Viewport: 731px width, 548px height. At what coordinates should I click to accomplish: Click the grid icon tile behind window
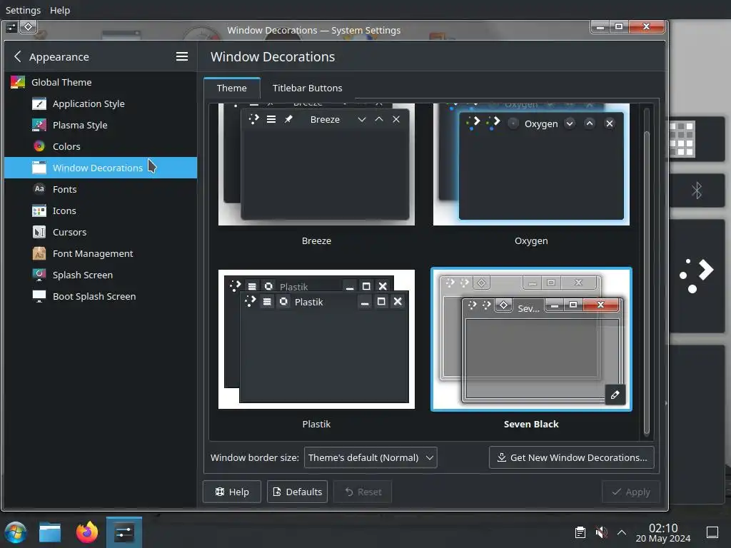point(697,139)
